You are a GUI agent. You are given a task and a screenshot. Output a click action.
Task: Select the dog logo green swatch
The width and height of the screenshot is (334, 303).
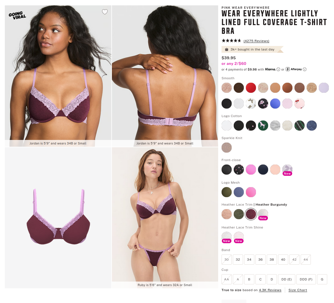click(263, 126)
